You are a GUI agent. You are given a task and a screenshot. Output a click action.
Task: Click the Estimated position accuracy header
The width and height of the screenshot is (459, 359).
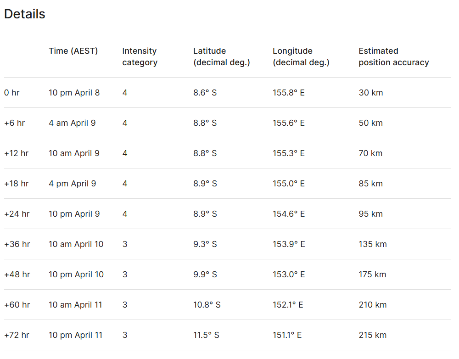393,56
